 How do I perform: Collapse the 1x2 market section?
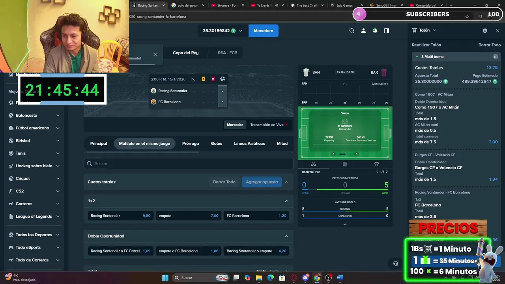pos(287,201)
